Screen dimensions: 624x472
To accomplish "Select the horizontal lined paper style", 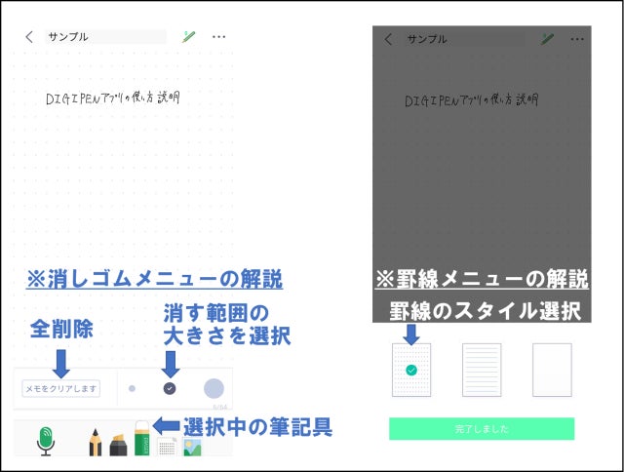I will 482,370.
